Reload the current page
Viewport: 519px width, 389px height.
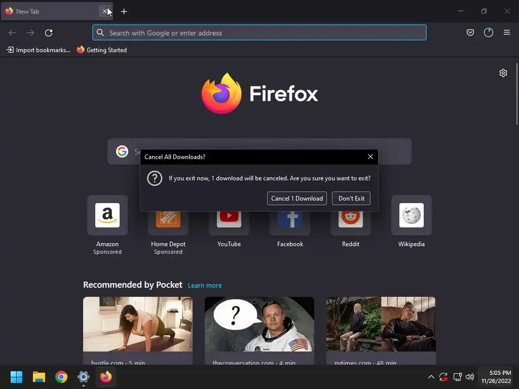[x=49, y=33]
